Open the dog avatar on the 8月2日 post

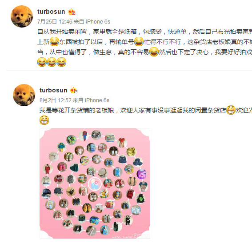coord(24,95)
